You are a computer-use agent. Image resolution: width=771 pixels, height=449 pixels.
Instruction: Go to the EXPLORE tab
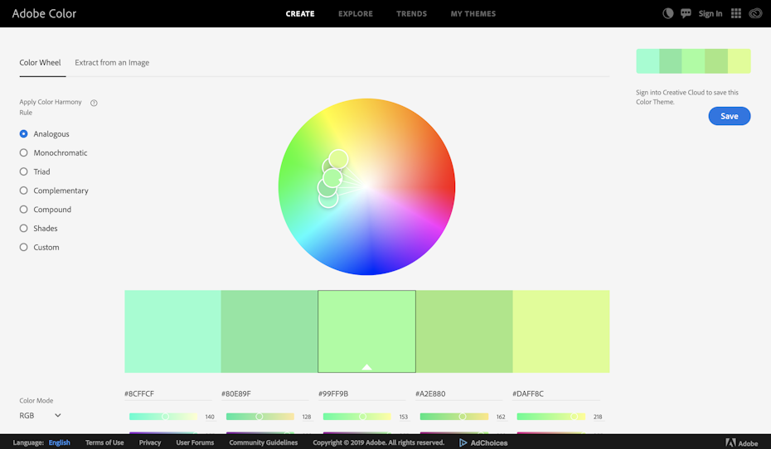[x=356, y=14]
